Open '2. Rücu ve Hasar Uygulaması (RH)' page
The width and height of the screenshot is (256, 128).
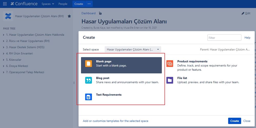point(28,41)
